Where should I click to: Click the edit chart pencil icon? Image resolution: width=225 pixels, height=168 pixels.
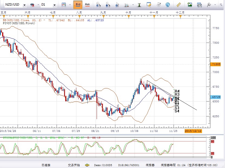pyautogui.click(x=149, y=5)
